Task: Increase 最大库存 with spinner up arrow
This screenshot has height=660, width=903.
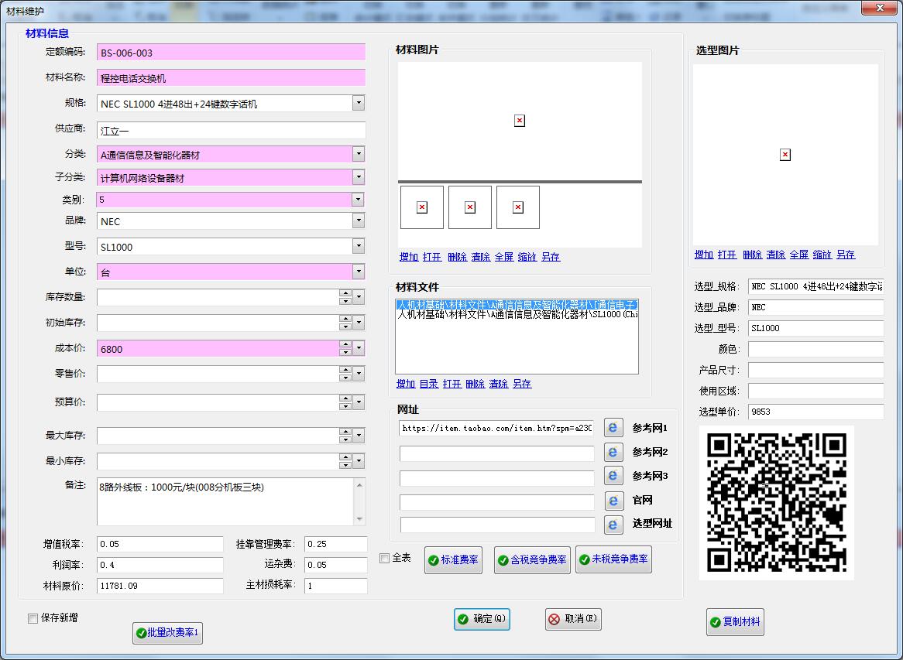Action: 345,432
